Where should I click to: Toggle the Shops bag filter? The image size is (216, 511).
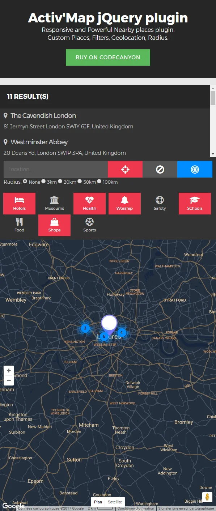pos(54,225)
